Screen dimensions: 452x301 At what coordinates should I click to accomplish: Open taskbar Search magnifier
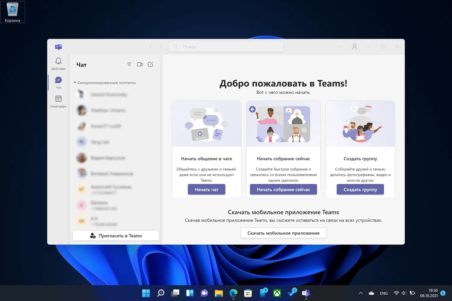161,293
